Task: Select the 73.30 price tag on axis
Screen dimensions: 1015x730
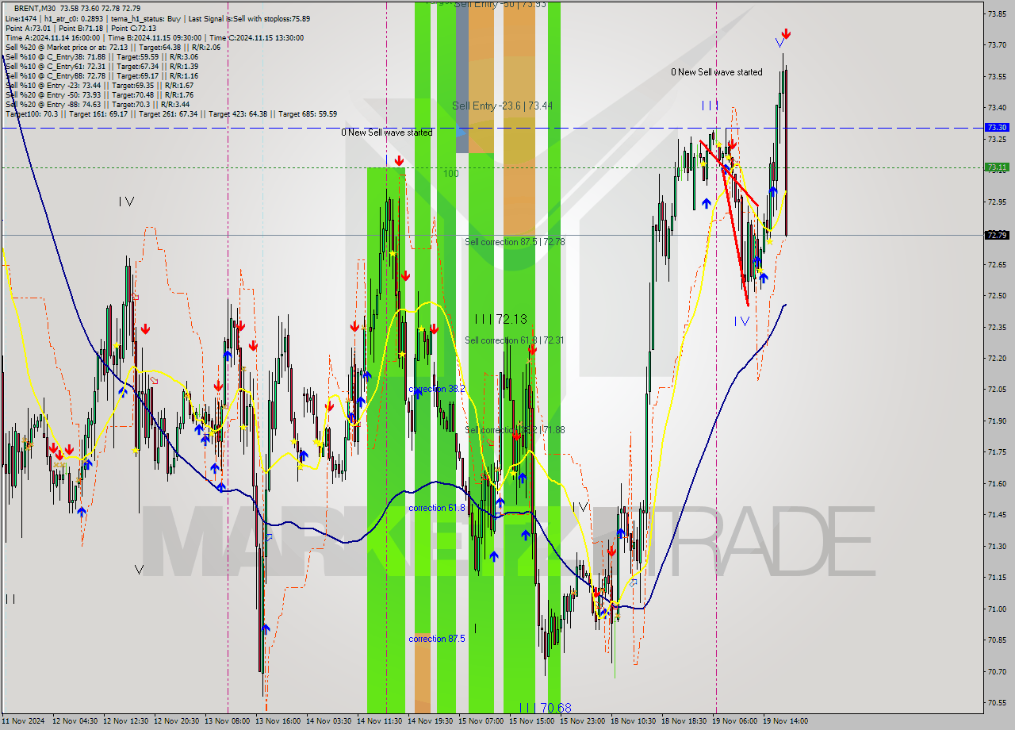Action: pos(996,127)
